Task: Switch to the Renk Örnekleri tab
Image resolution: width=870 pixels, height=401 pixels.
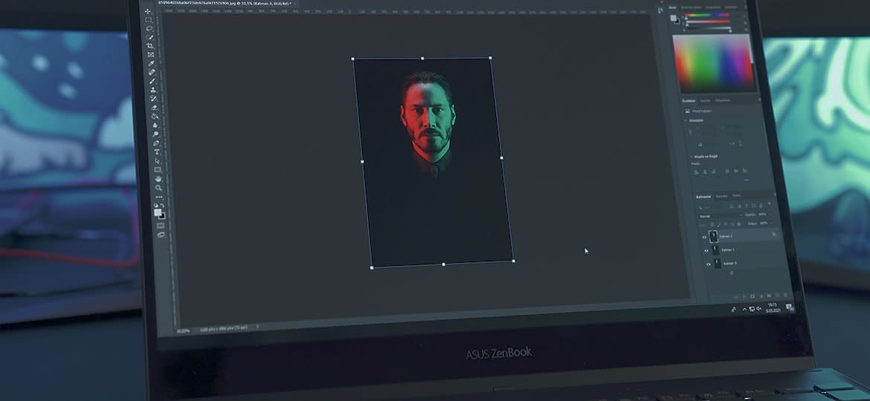Action: (692, 7)
